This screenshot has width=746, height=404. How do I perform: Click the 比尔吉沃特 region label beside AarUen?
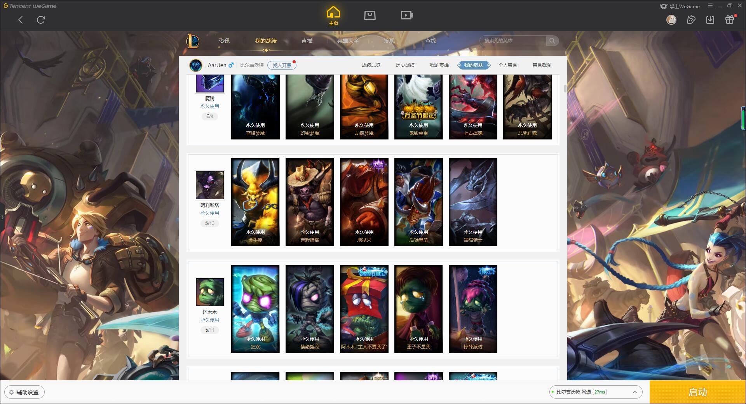[x=252, y=65]
